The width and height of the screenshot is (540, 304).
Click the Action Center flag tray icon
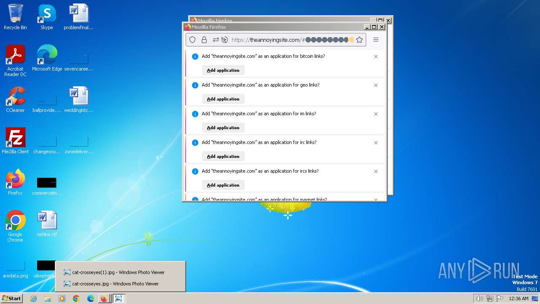pyautogui.click(x=500, y=299)
